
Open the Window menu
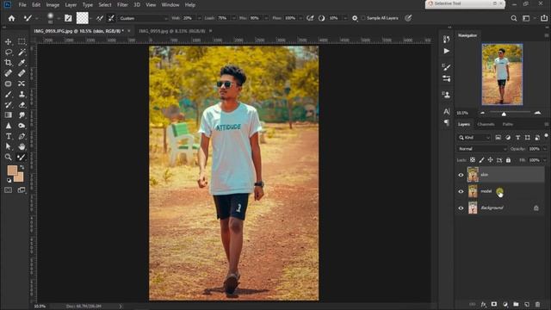[x=170, y=5]
